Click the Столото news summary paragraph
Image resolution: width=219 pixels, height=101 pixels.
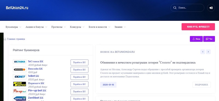click(x=155, y=73)
